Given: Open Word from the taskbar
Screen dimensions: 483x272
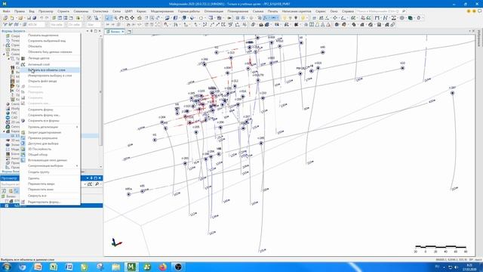Looking at the screenshot, I should click(x=69, y=267).
